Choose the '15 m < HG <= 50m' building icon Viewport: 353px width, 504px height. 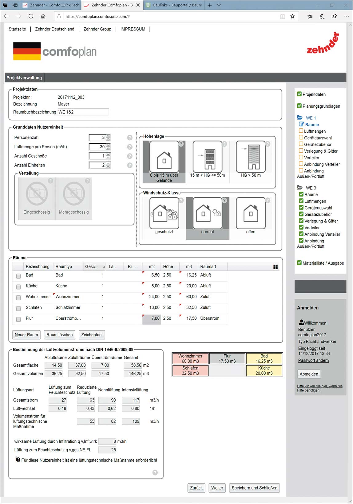point(207,157)
